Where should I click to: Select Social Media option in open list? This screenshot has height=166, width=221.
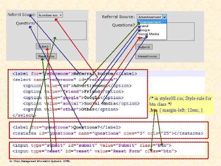point(152,34)
